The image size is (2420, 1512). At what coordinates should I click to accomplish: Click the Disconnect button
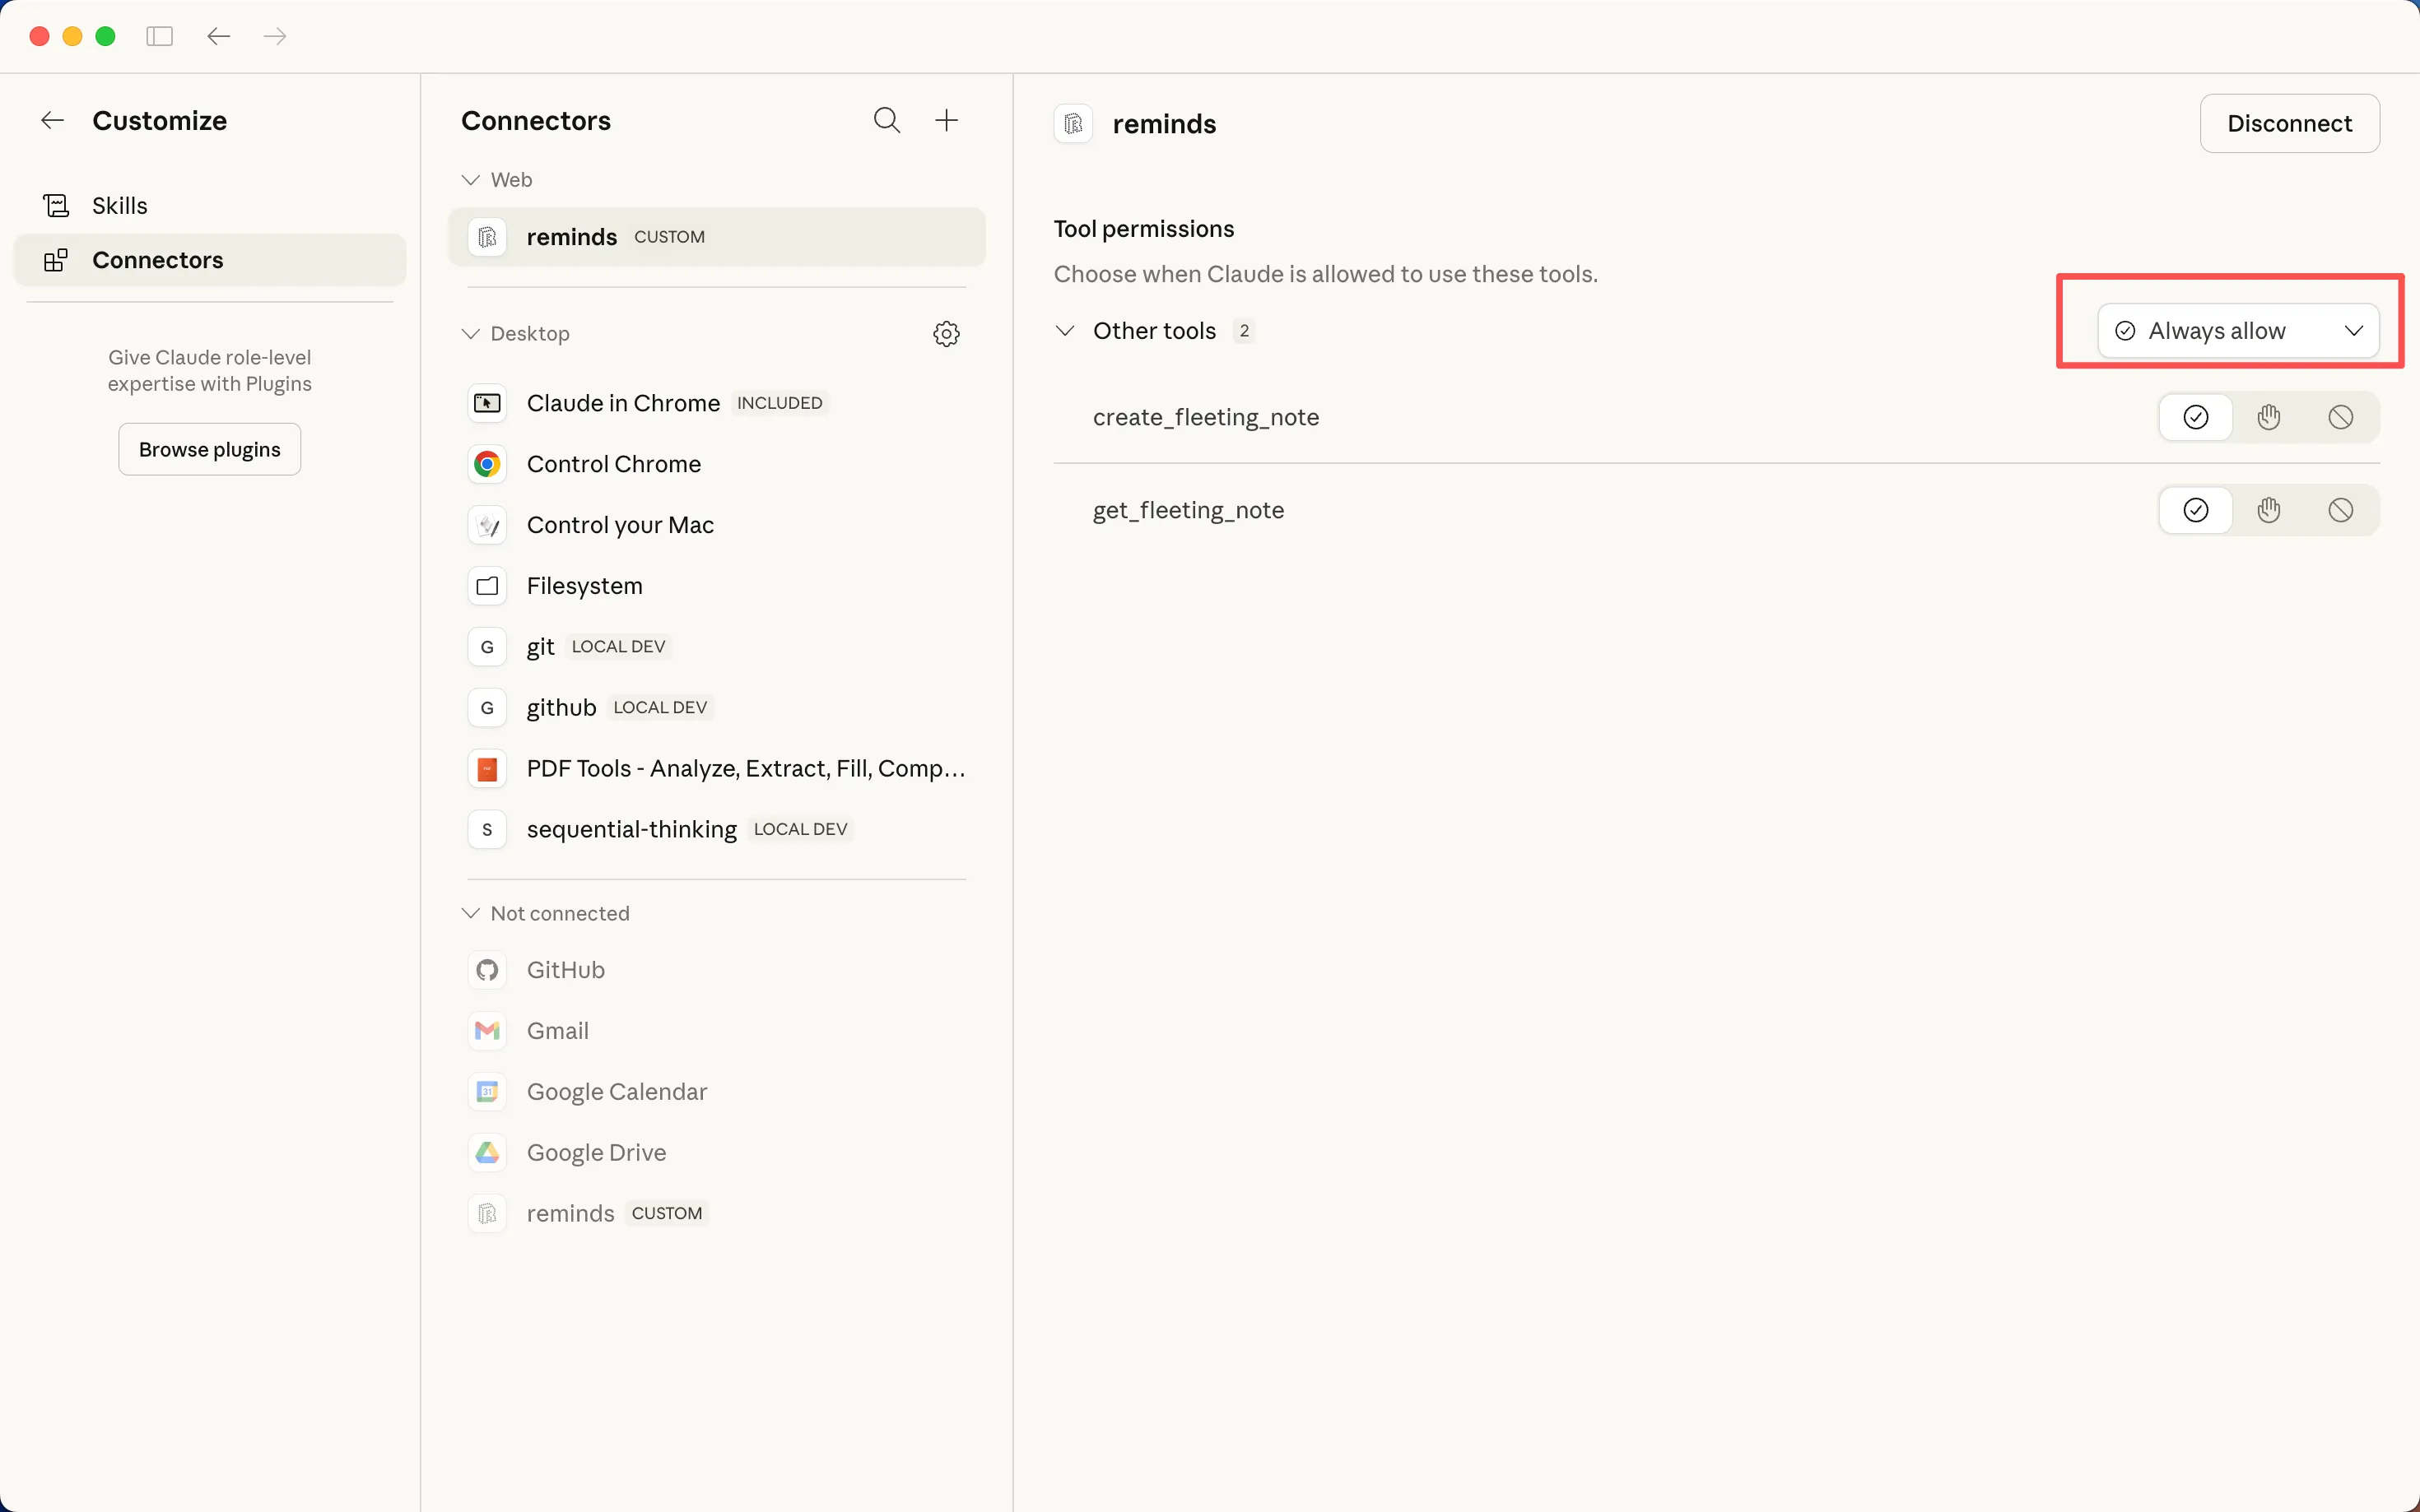point(2289,123)
